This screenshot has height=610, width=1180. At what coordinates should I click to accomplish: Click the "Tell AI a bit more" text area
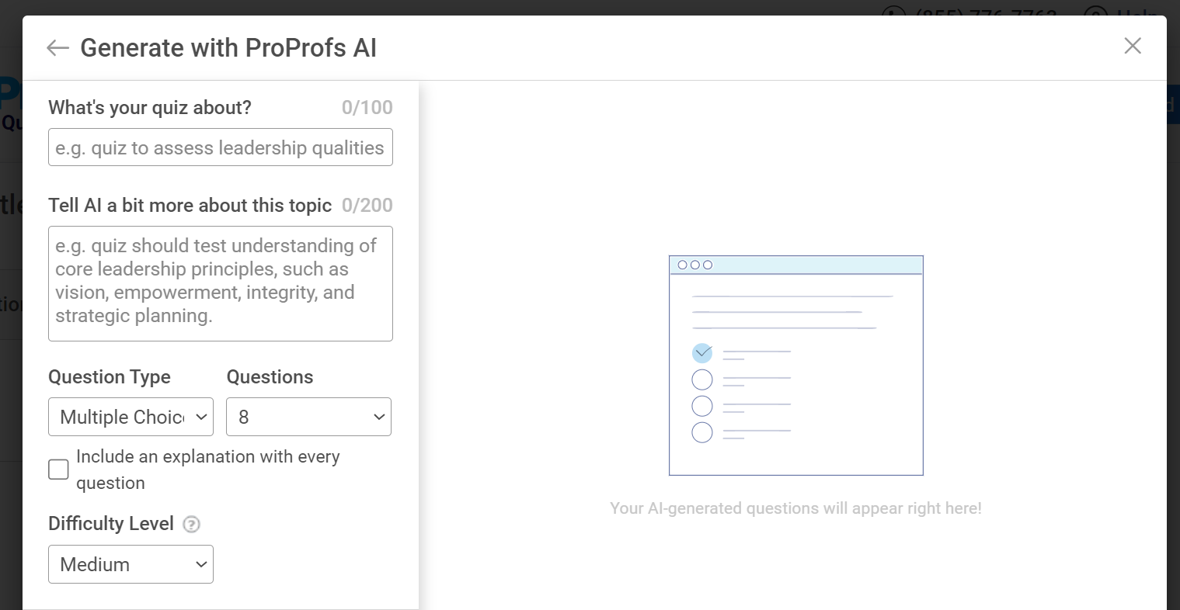click(x=221, y=283)
